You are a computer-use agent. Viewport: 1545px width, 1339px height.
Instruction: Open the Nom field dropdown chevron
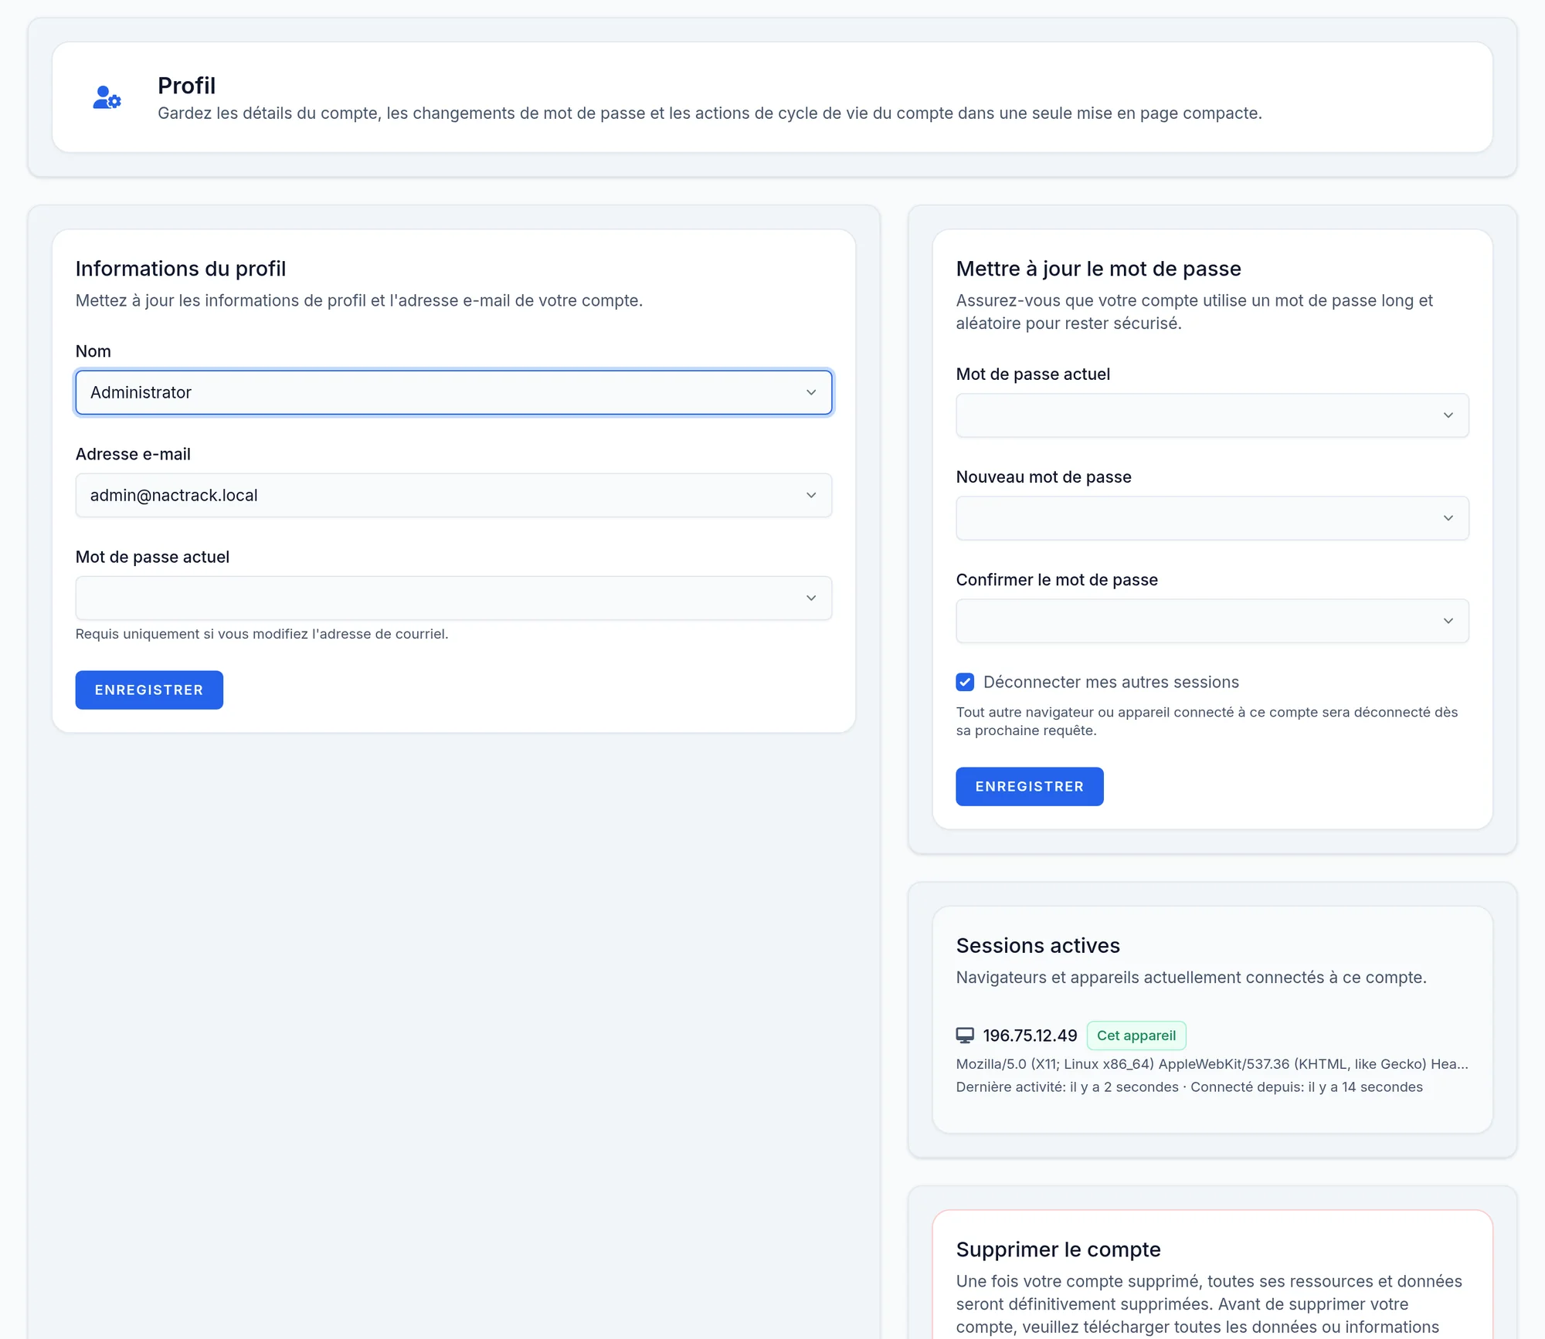point(811,392)
